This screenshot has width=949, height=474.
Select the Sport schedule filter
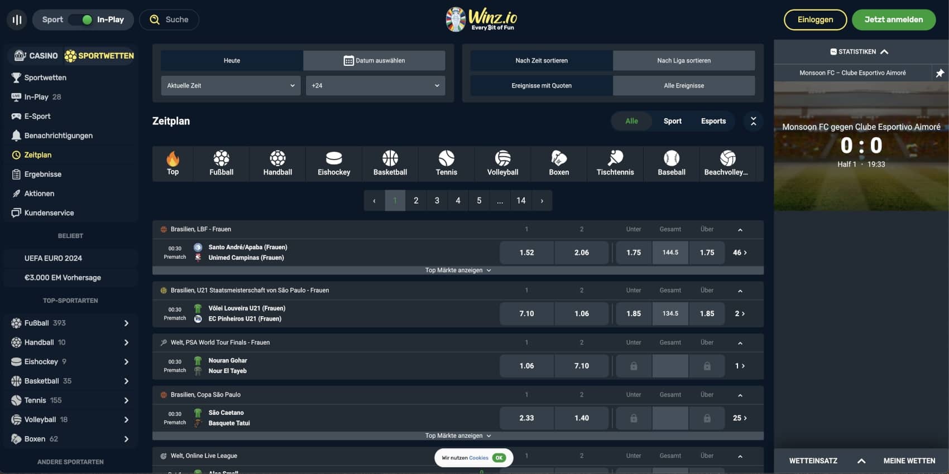(x=672, y=121)
